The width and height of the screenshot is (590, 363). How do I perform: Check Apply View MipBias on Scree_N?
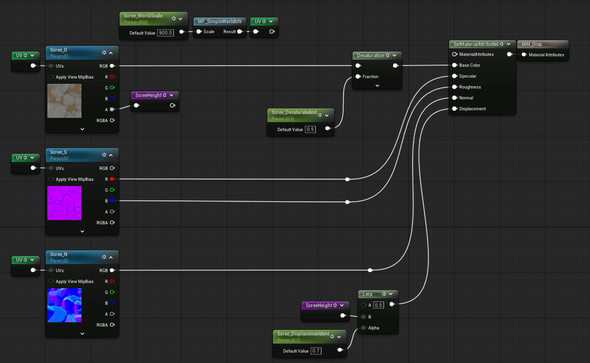(x=50, y=281)
